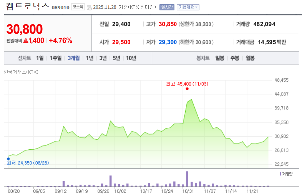This screenshot has width=302, height=195.
Task: Select the 3개월 line chart range
Action: tap(73, 58)
